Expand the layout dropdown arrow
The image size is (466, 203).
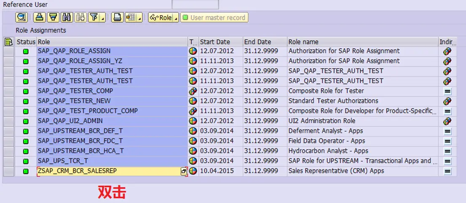click(140, 18)
